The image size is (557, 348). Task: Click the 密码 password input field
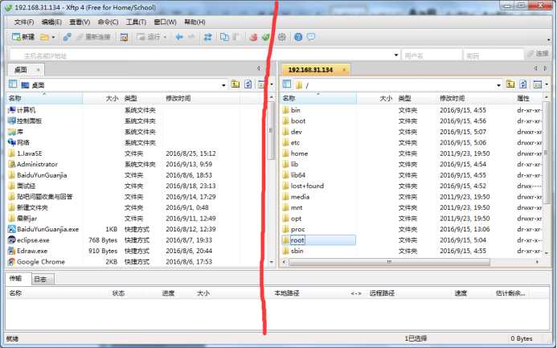coord(494,55)
